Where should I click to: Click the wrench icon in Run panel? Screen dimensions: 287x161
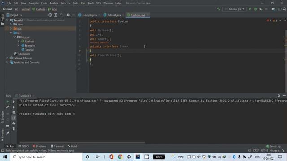click(8, 107)
